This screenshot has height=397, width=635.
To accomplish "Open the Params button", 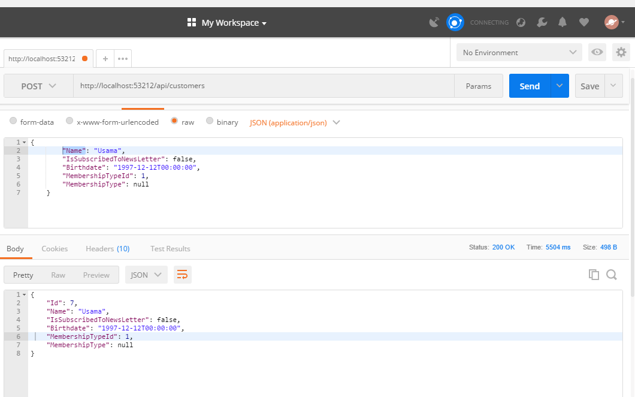I will pyautogui.click(x=479, y=86).
